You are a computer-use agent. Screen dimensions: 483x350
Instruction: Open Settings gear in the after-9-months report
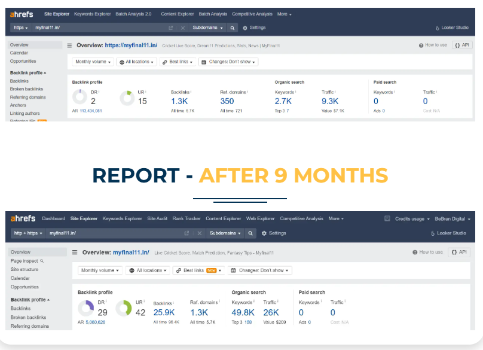click(x=274, y=233)
